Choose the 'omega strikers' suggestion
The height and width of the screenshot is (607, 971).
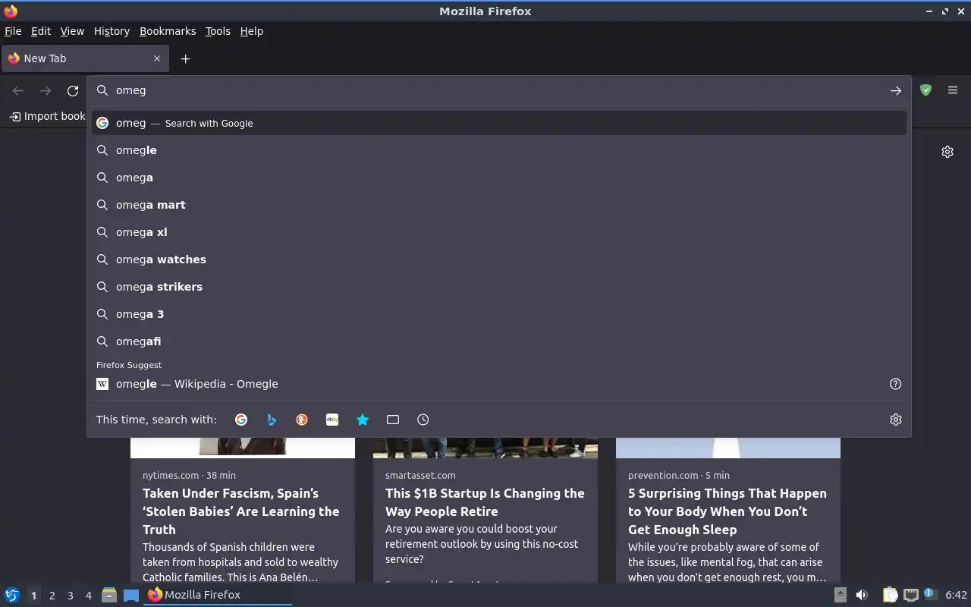click(x=499, y=287)
